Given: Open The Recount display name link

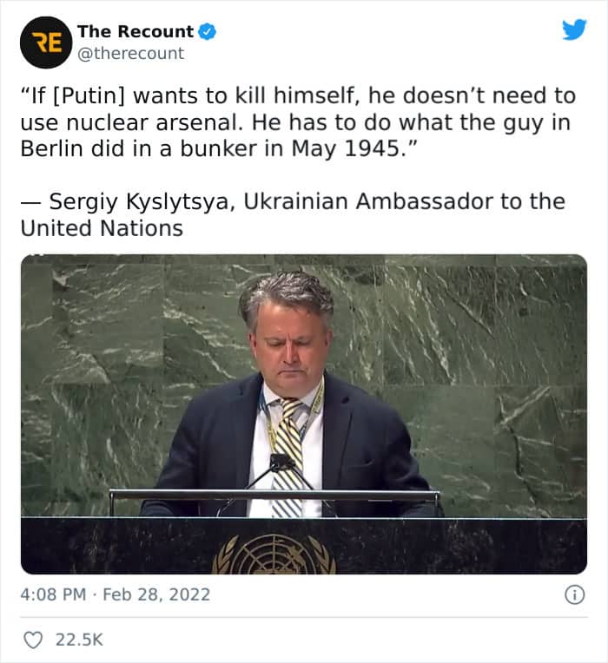Looking at the screenshot, I should 135,32.
